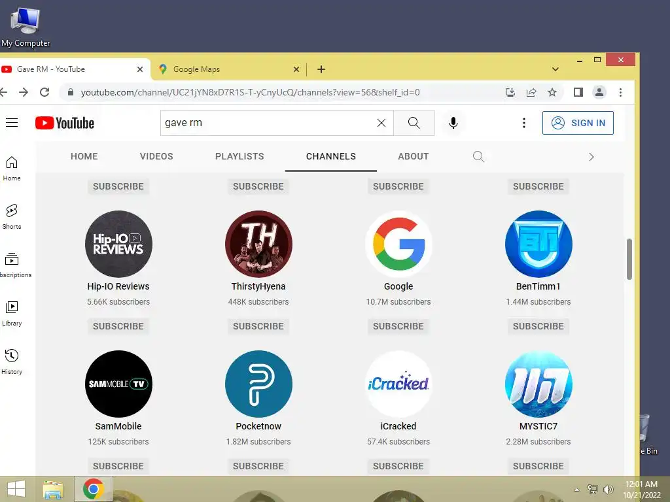Subscribe to Pocketnow

(x=258, y=466)
